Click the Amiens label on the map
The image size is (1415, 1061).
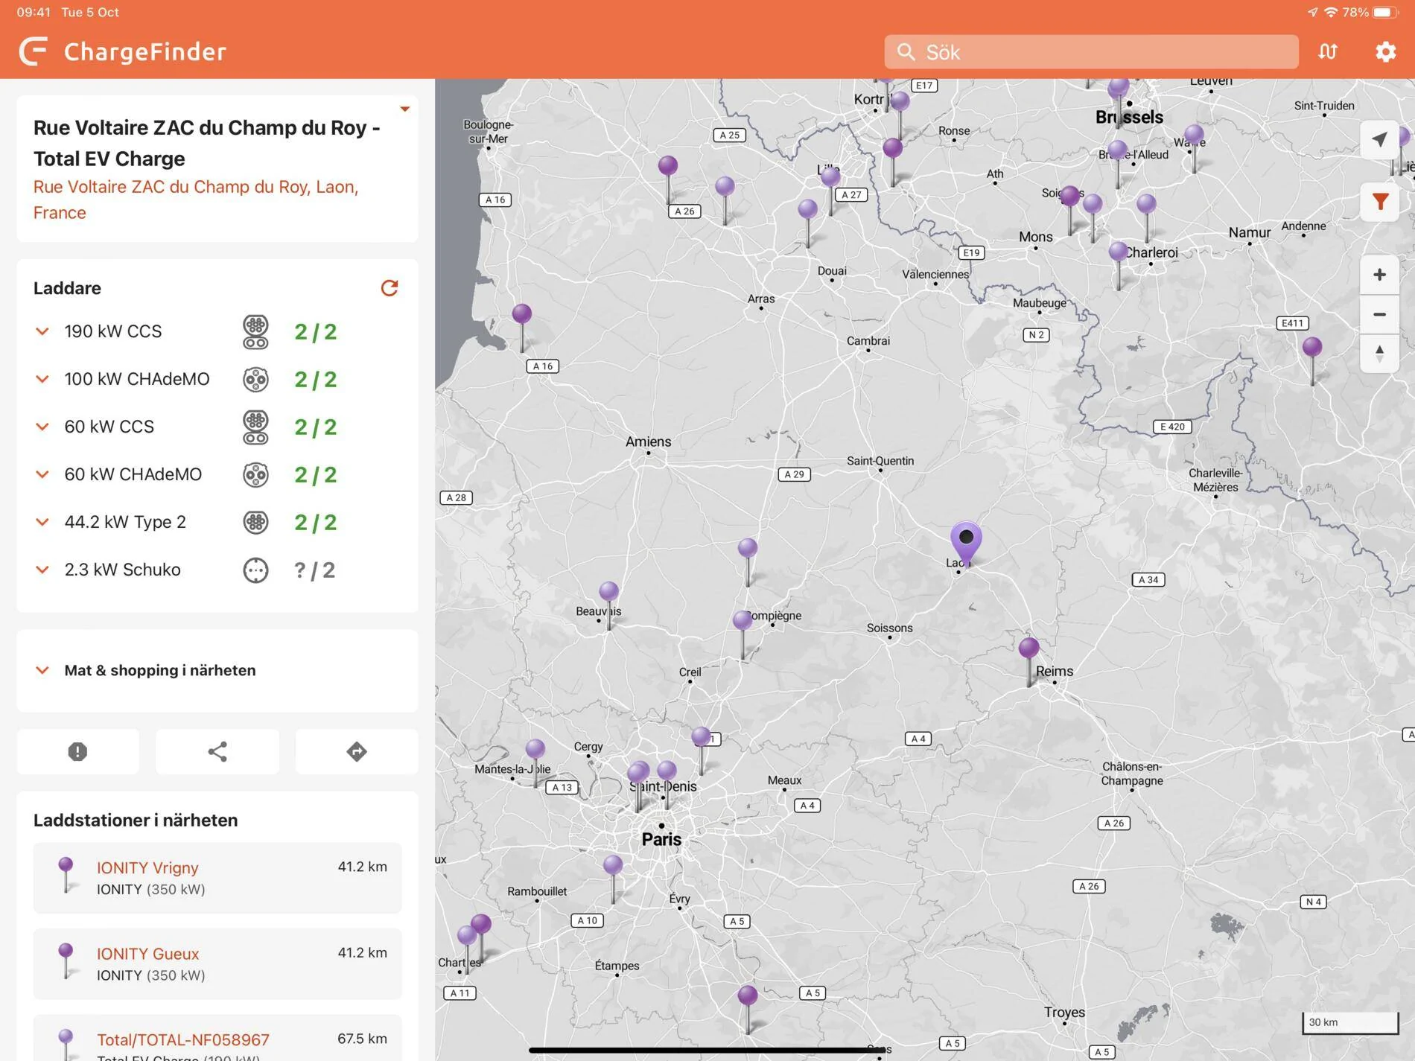[x=648, y=442]
